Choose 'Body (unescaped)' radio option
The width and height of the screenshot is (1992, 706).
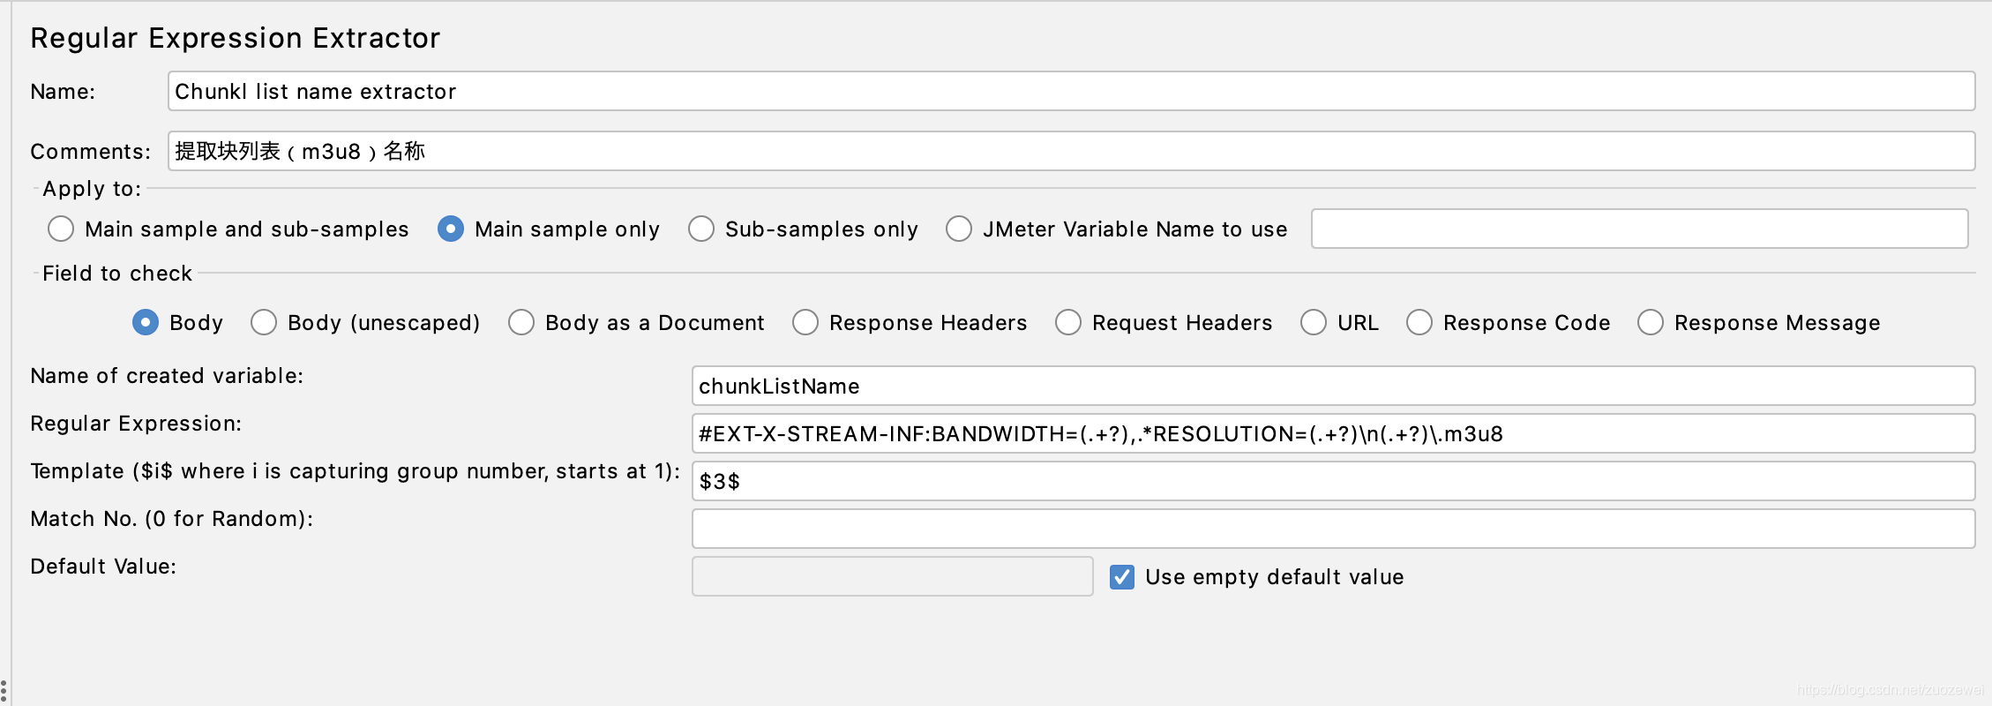264,322
